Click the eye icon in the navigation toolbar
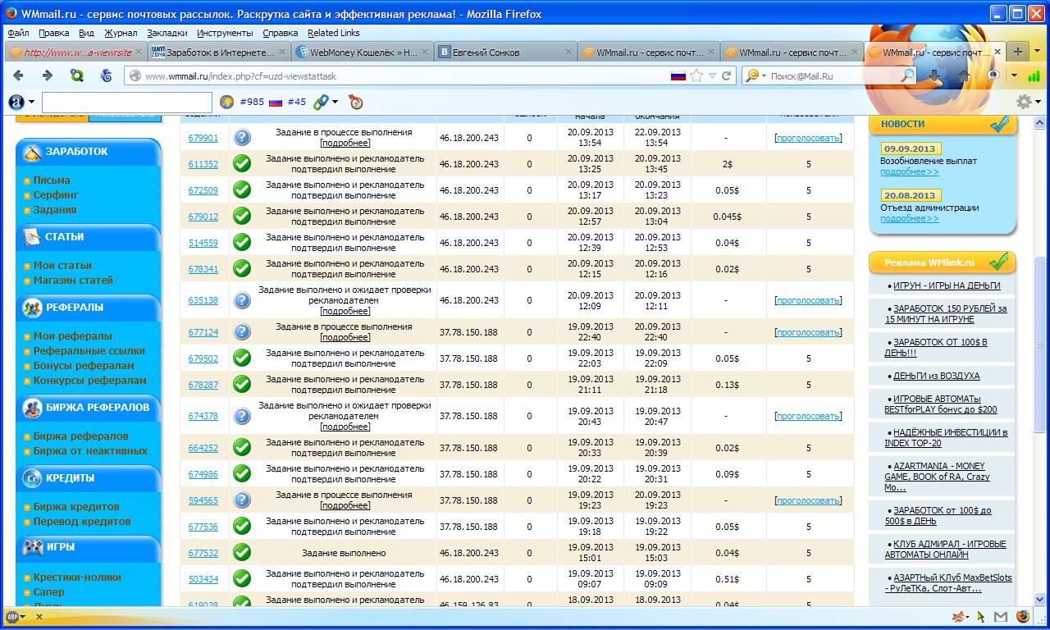1050x630 pixels. tap(993, 75)
